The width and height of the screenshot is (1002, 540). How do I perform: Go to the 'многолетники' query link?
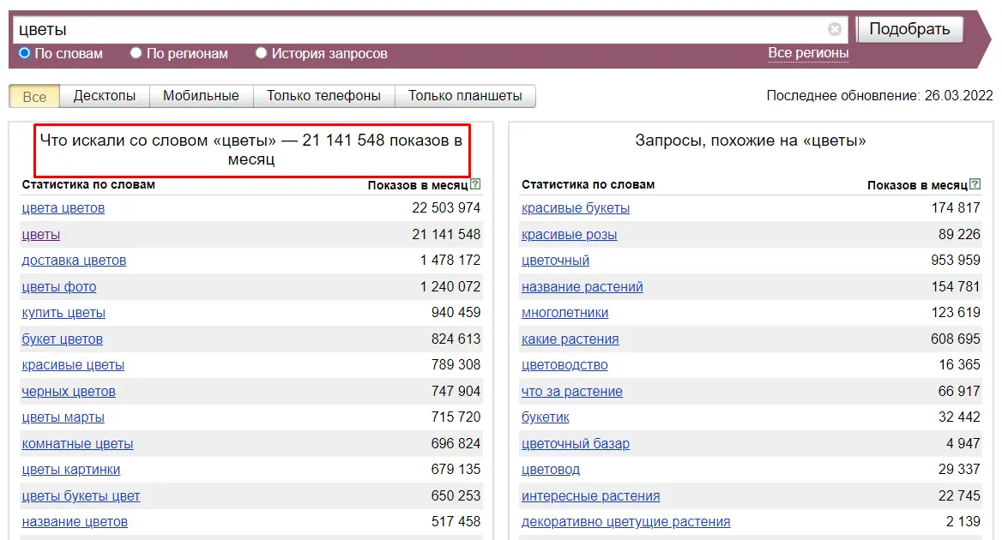(x=564, y=313)
